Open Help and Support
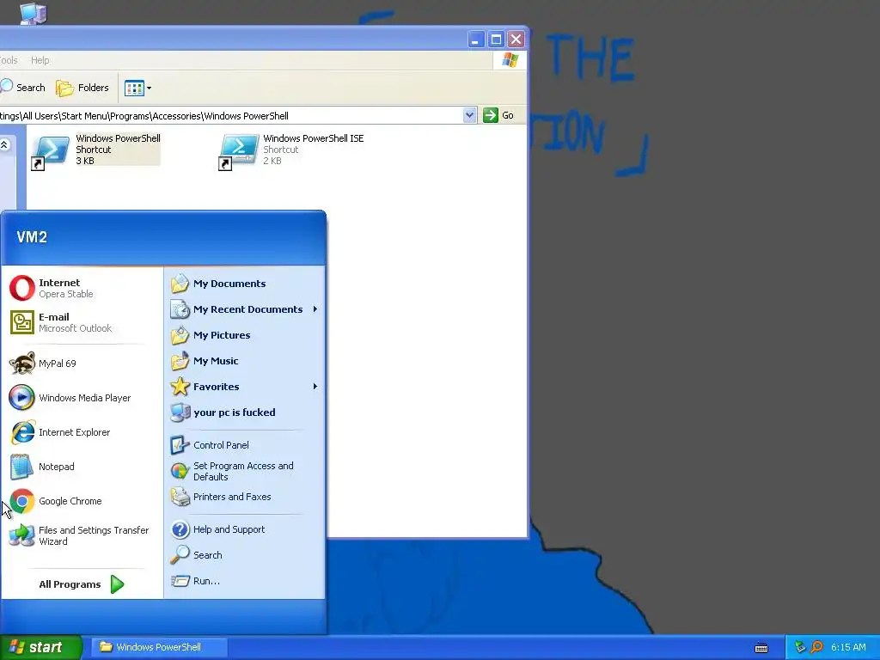The height and width of the screenshot is (660, 880). [x=245, y=529]
